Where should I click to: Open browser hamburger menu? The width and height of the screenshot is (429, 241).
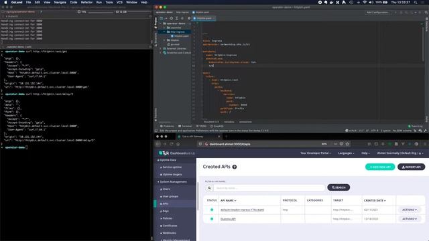(x=425, y=144)
